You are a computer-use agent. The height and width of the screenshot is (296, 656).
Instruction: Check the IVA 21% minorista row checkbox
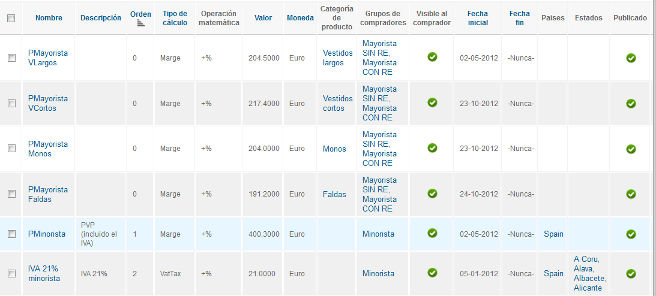tap(11, 274)
